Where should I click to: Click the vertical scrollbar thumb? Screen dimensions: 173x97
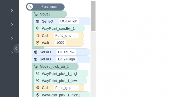pos(93,16)
